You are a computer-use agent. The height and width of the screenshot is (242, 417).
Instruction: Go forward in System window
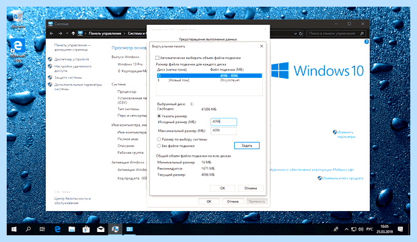60,34
